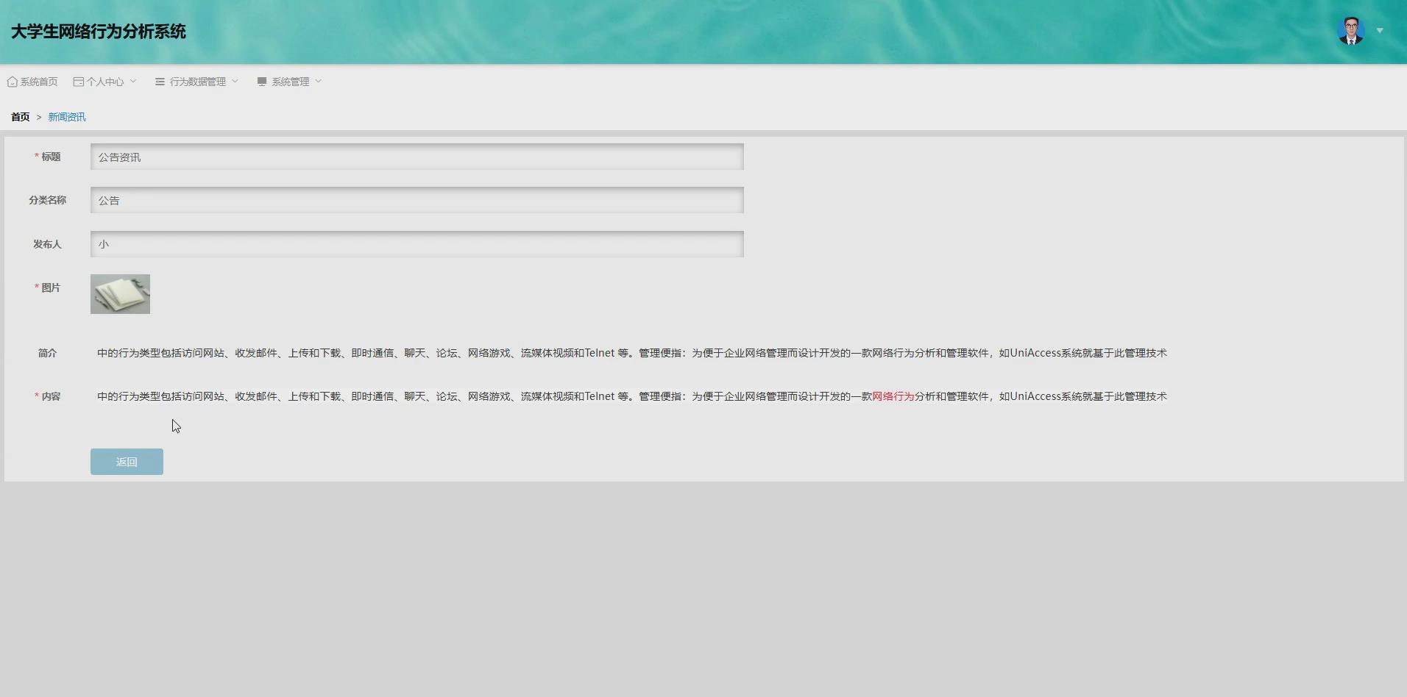Click the 新闻资讯 breadcrumb link
This screenshot has height=697, width=1407.
tap(67, 117)
